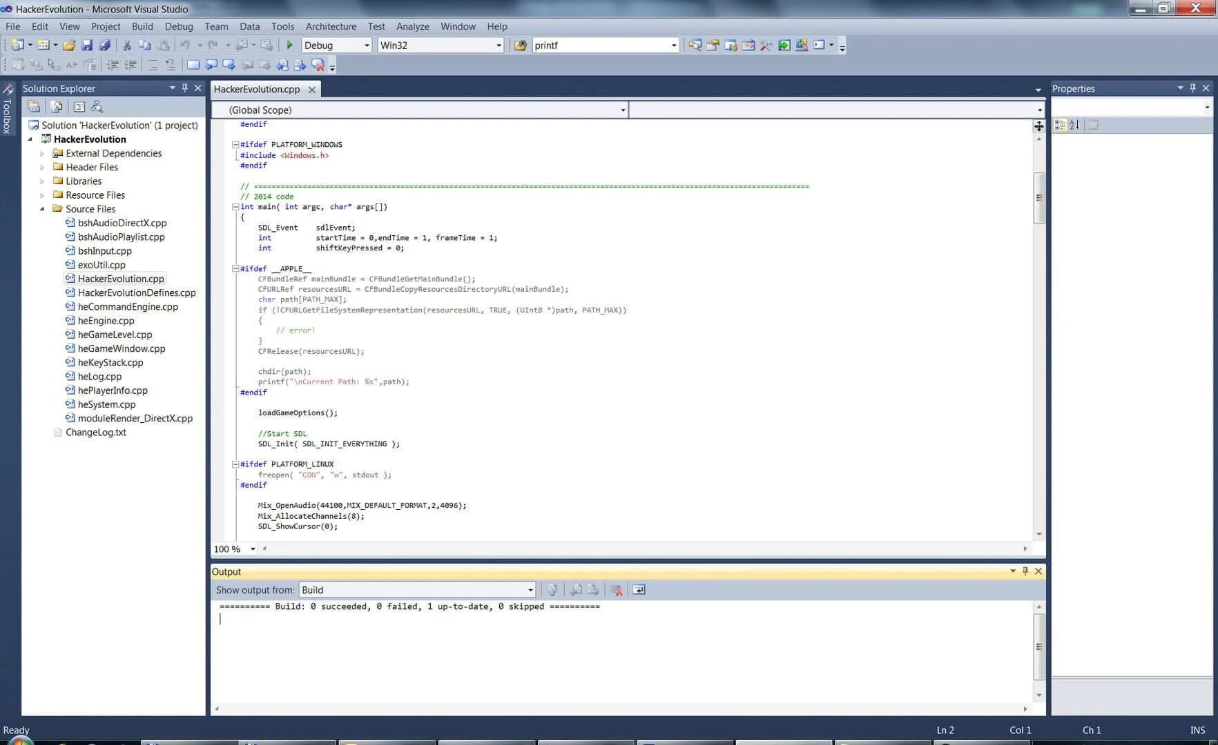The image size is (1218, 745).
Task: Toggle Word Wrap in the Output panel
Action: point(639,590)
